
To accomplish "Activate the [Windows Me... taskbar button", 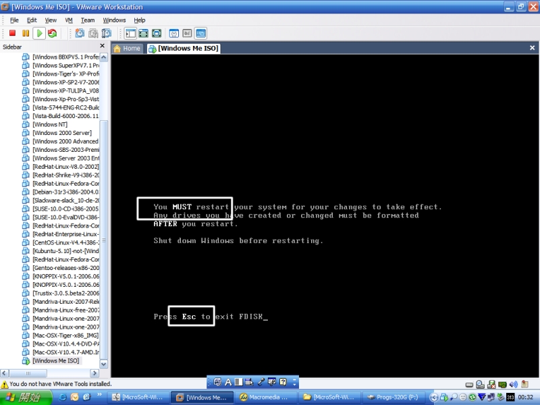I will (x=202, y=397).
